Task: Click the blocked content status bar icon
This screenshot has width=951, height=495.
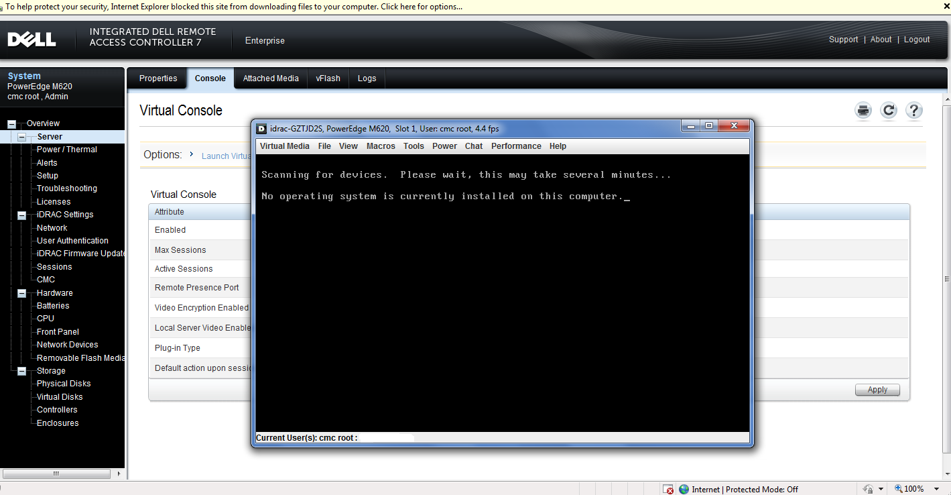Action: pos(668,489)
